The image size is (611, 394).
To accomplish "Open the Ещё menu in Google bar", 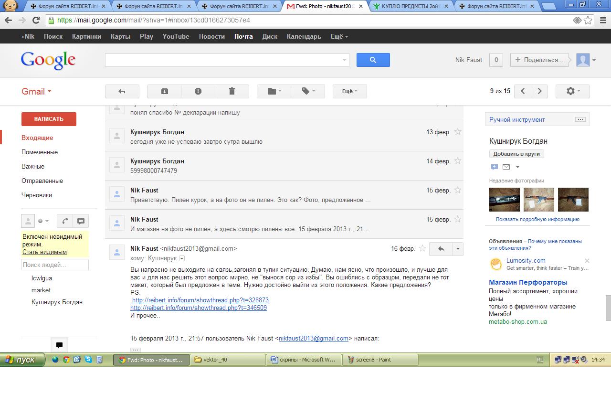I will point(339,37).
